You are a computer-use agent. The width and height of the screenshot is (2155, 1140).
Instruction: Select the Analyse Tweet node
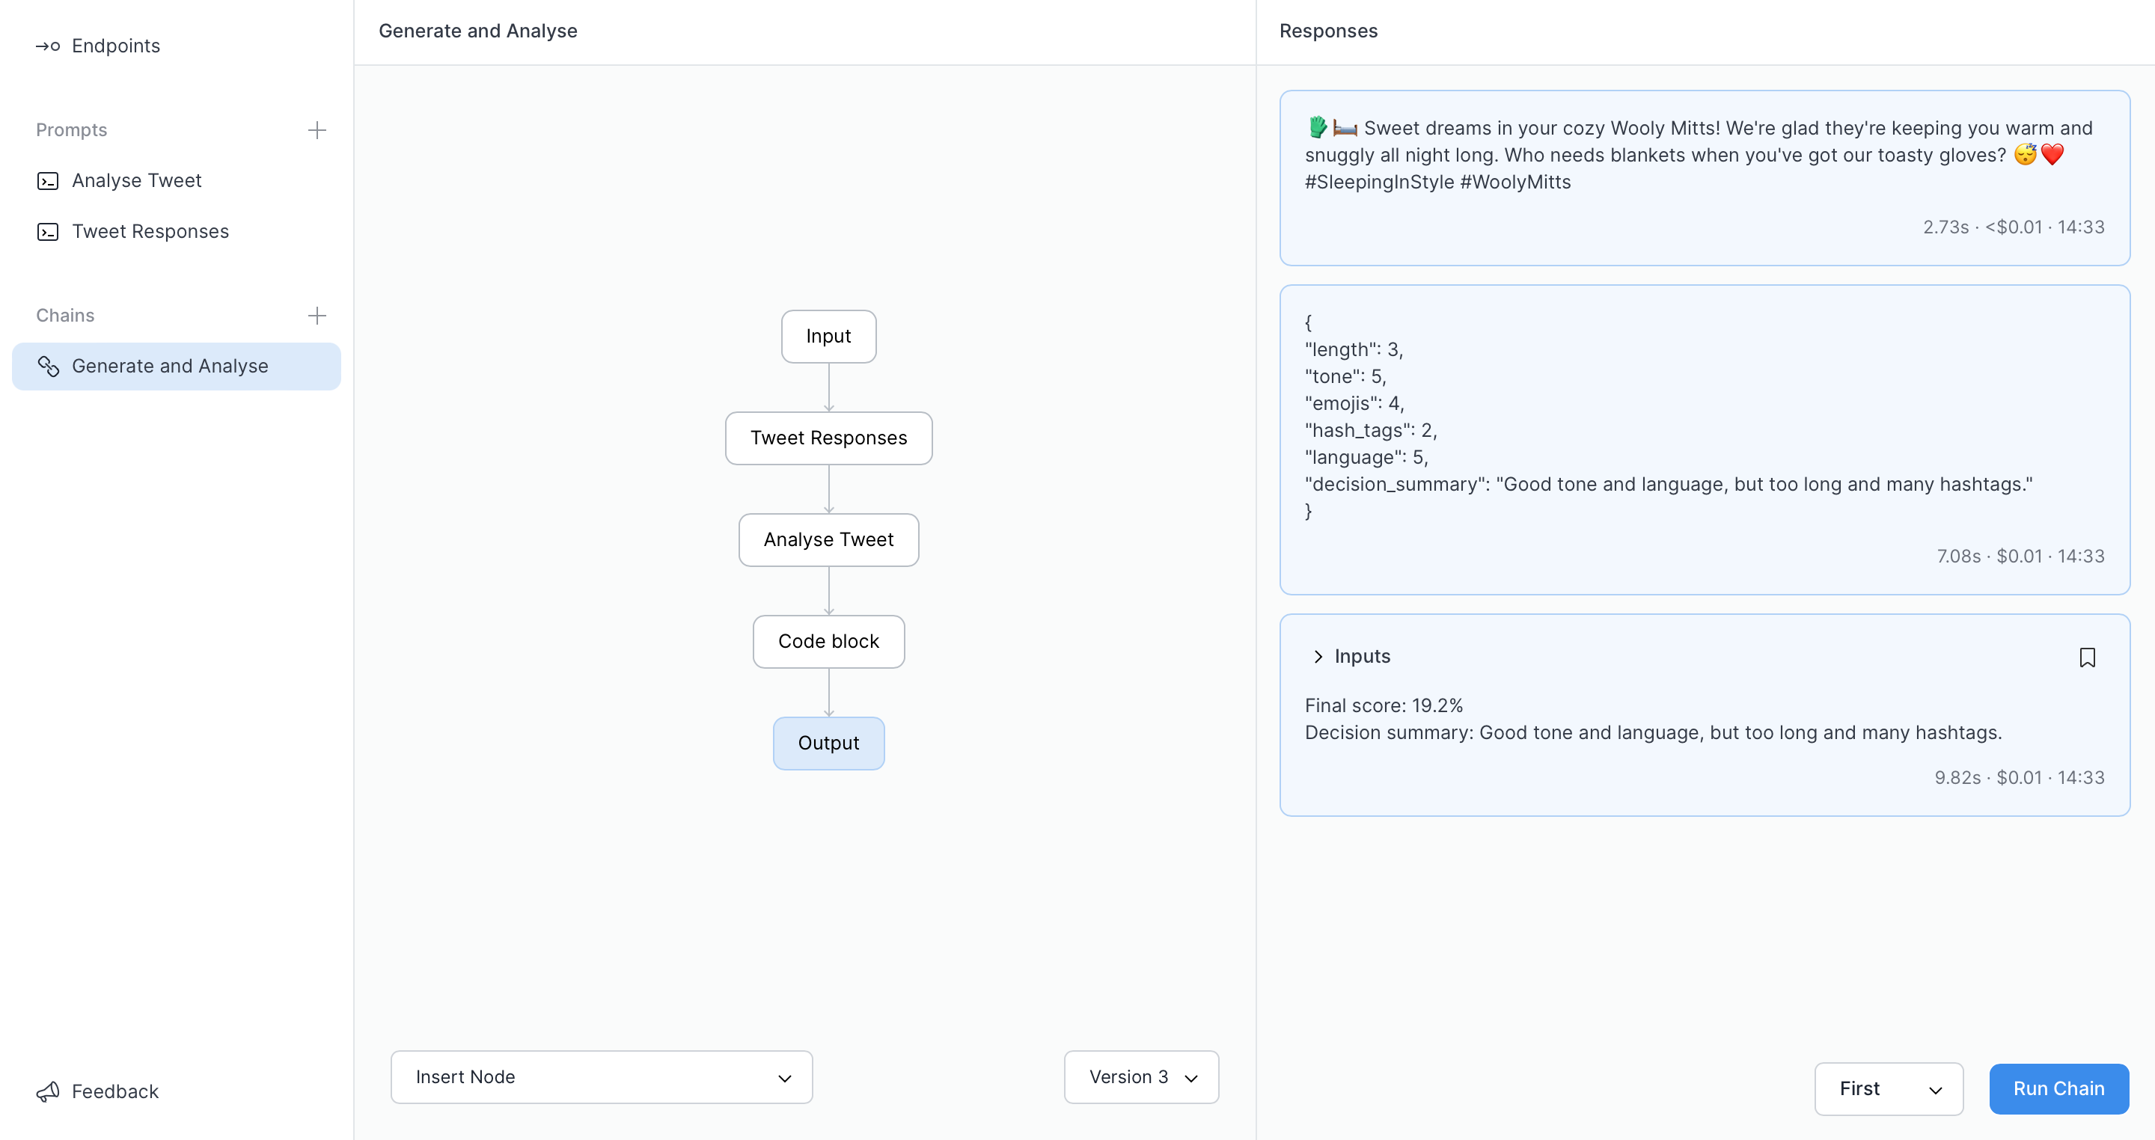click(828, 540)
